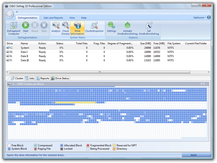Sort by the Status column header

[x=56, y=43]
